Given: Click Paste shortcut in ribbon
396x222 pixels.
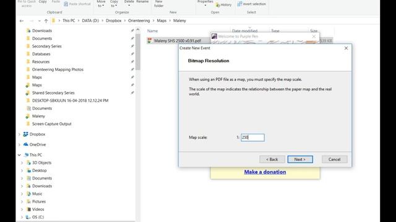Looking at the screenshot, I should [x=77, y=4].
